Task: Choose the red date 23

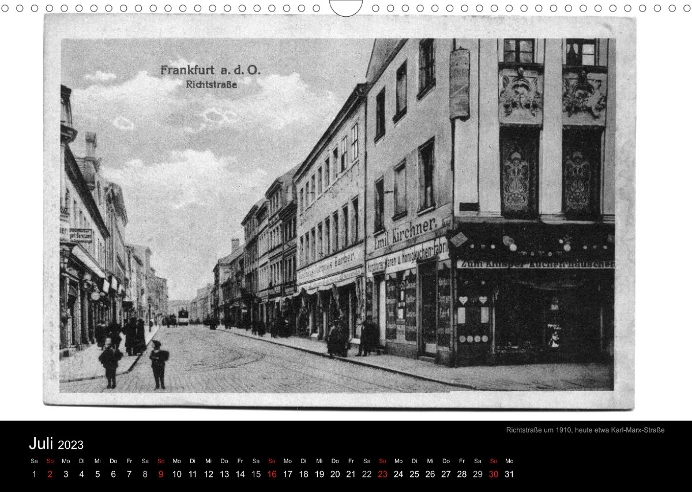Action: 382,474
